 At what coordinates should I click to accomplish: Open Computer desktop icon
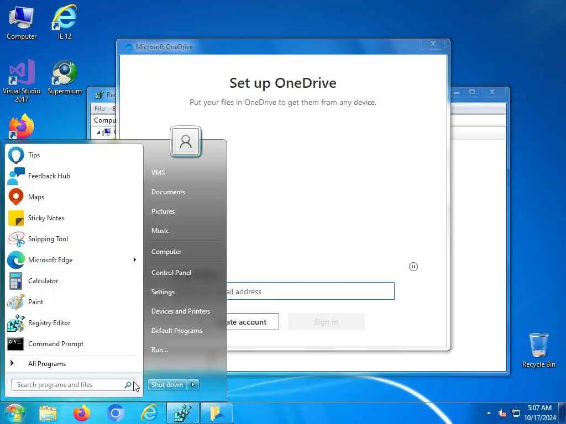pos(22,22)
